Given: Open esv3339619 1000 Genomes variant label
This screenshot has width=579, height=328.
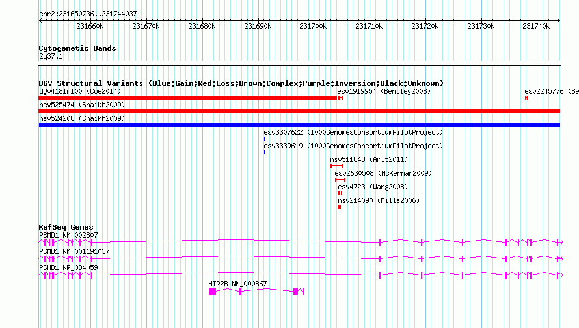Looking at the screenshot, I should pos(353,146).
